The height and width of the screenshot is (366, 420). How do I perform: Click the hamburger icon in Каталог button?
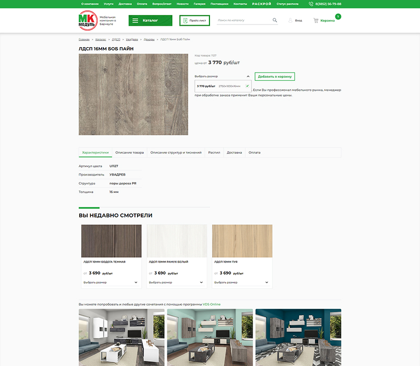point(135,20)
